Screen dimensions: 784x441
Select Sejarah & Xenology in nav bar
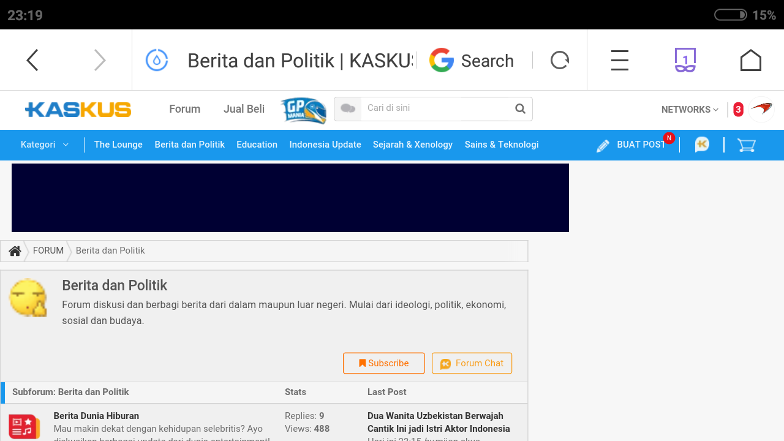pyautogui.click(x=413, y=145)
